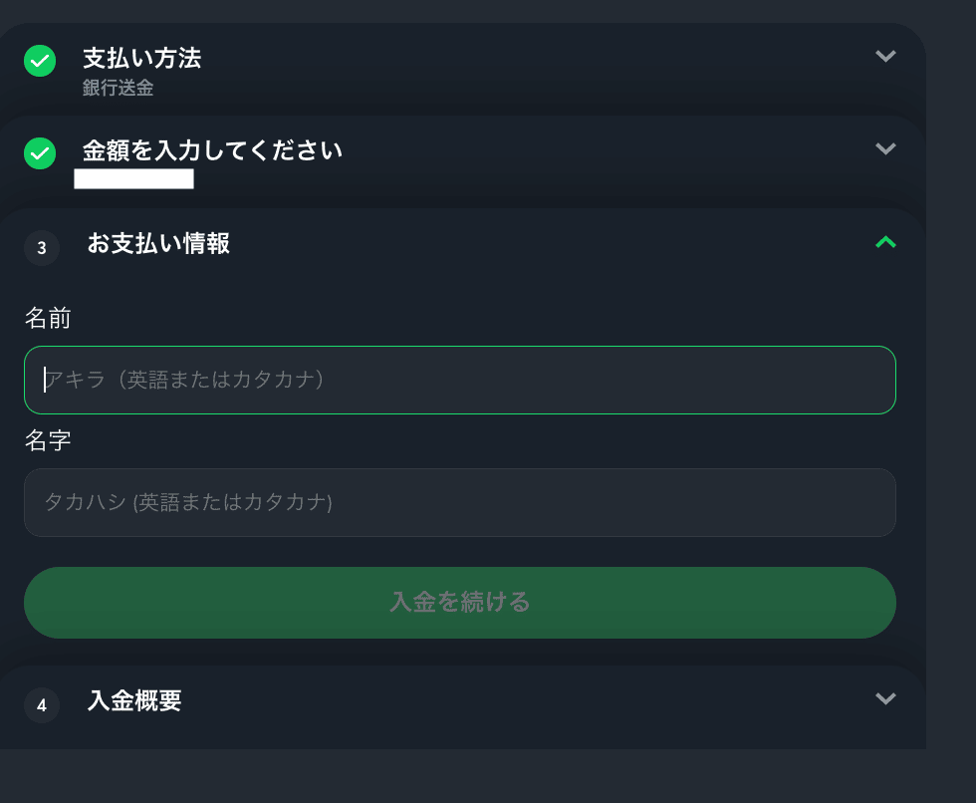Click the 入金を続ける button
This screenshot has width=976, height=803.
coord(459,602)
